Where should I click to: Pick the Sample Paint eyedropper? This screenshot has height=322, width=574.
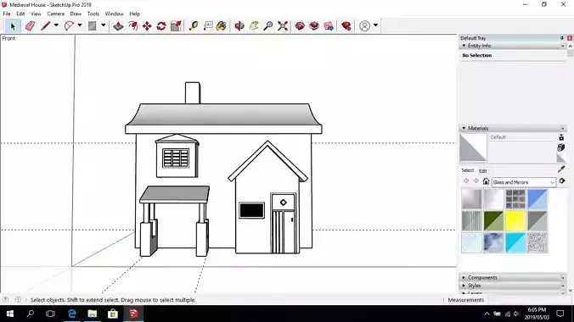coord(561,169)
